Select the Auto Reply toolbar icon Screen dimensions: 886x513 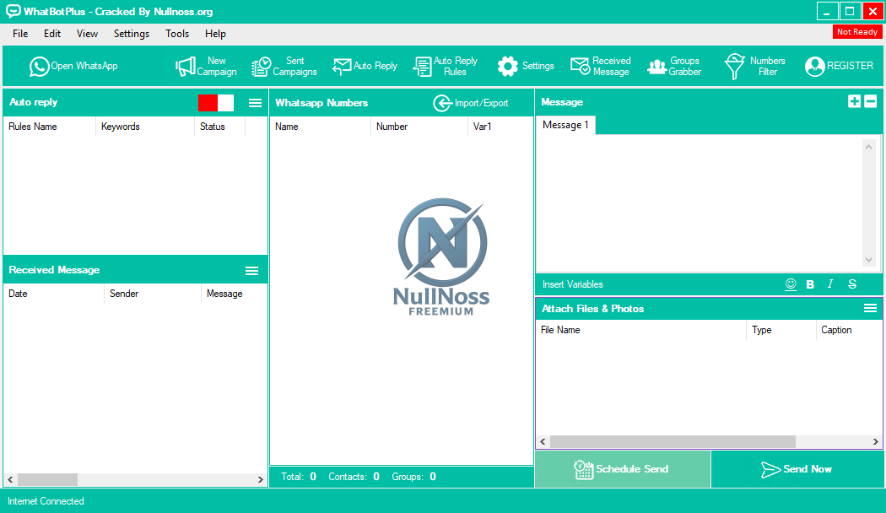click(365, 66)
